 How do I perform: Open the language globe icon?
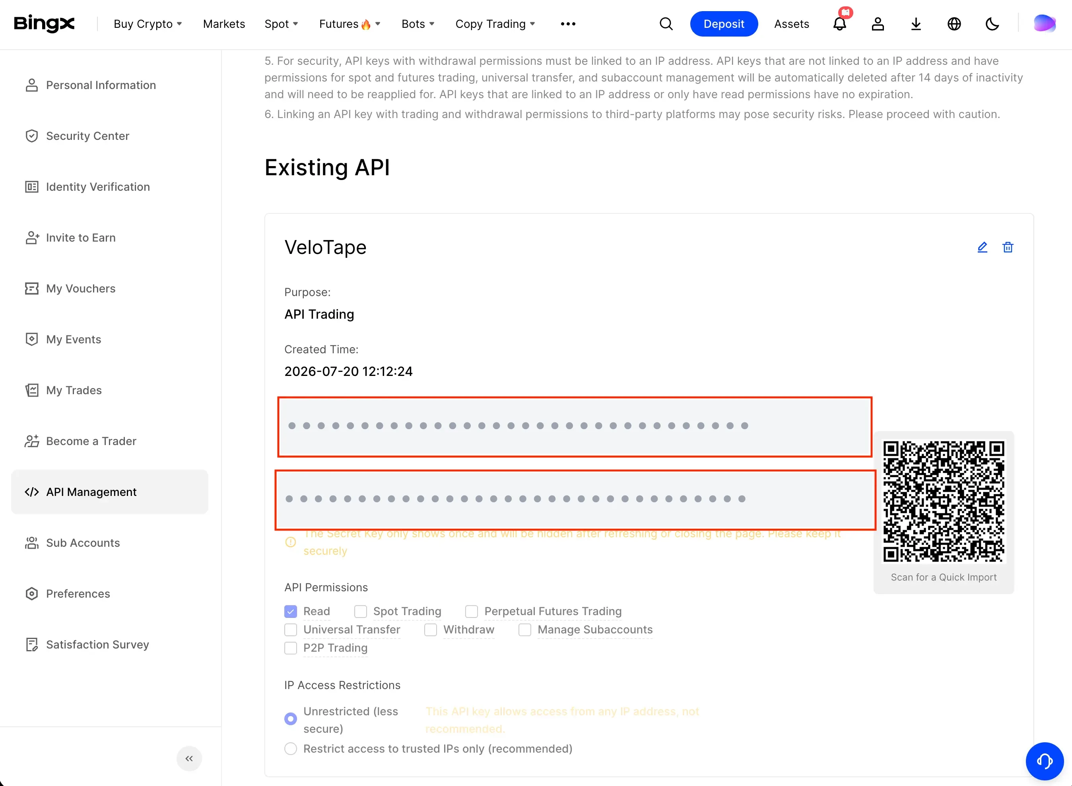(x=954, y=24)
